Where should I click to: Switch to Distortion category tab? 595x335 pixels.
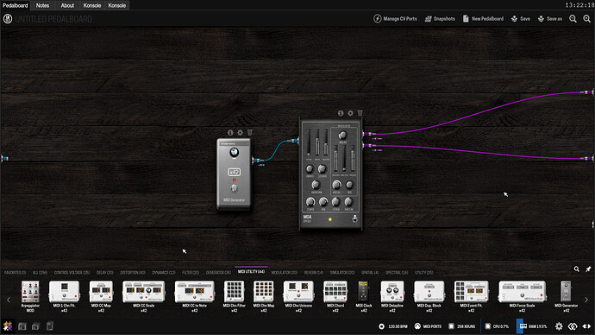tap(133, 272)
